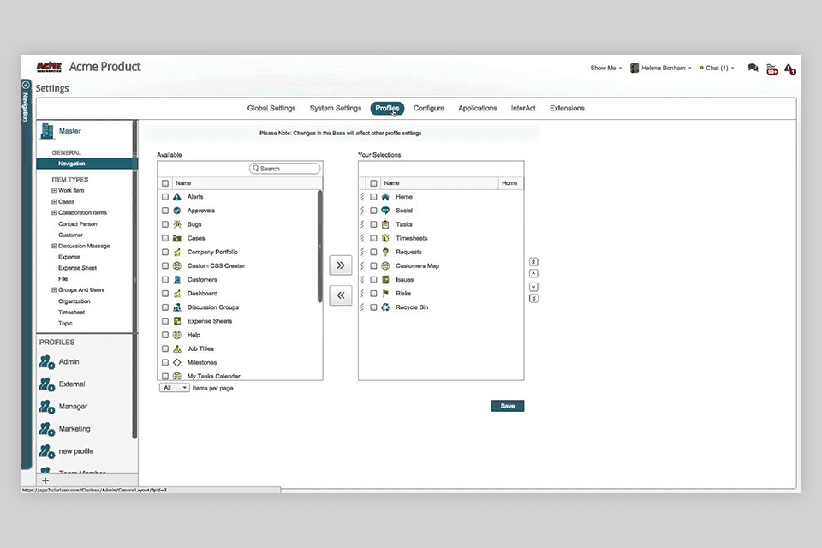Click the Risks flag icon
Viewport: 822px width, 548px height.
coord(385,294)
